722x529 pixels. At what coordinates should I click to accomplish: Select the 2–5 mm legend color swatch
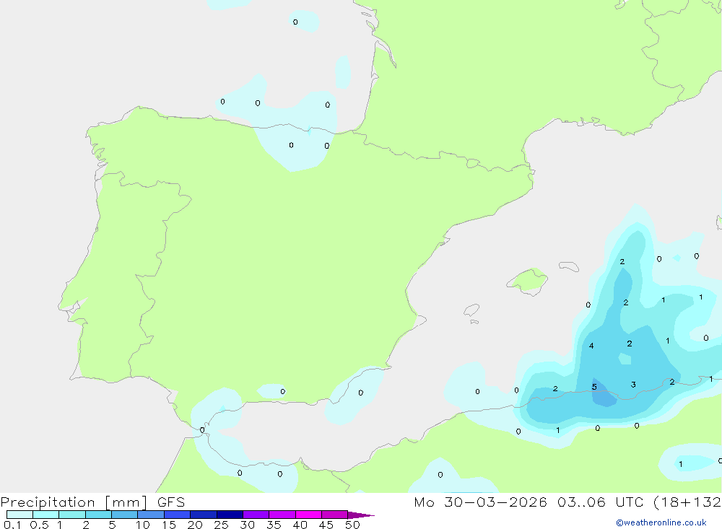click(x=98, y=515)
